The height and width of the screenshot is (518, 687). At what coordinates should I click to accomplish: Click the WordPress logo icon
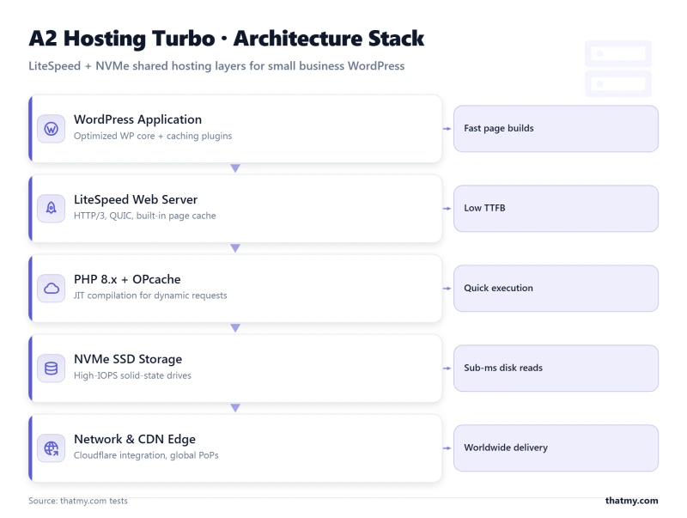click(x=52, y=129)
